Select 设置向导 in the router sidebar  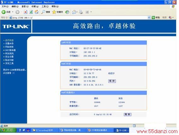coord(9,43)
